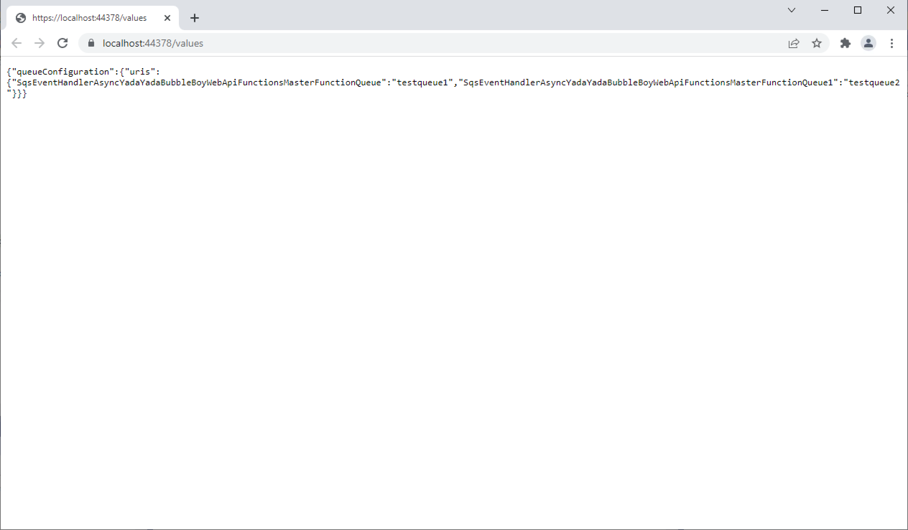Open Chrome's three-dot customize menu

[x=892, y=43]
